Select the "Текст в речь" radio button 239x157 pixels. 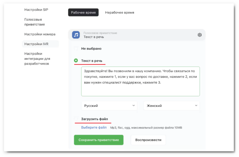(x=76, y=61)
